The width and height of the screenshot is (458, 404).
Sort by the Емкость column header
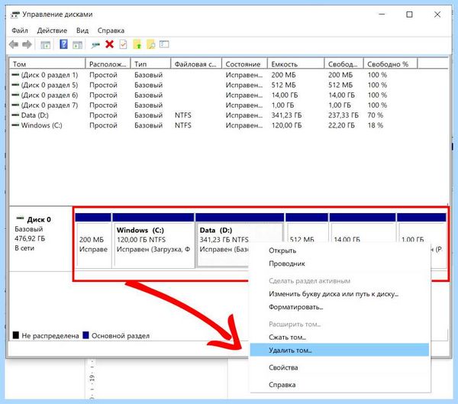pos(295,63)
